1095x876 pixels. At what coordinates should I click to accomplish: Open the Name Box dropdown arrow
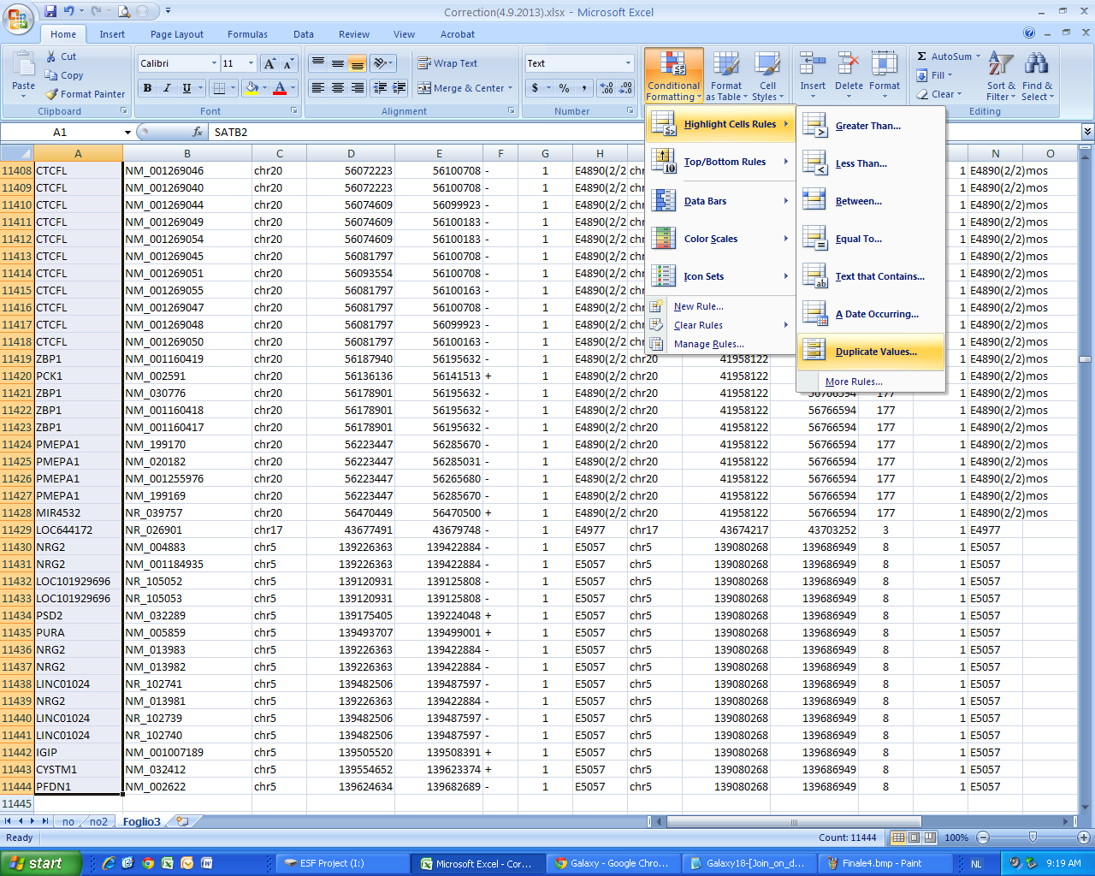(127, 133)
